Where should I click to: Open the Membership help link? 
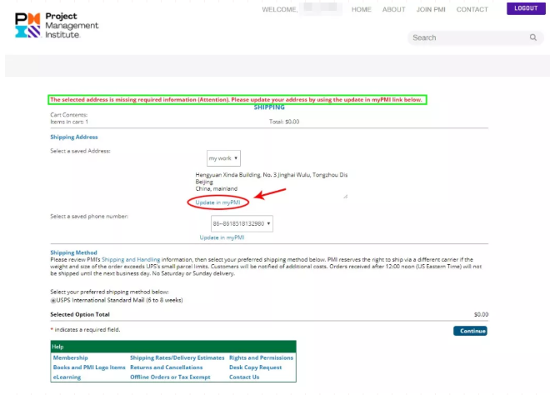(x=71, y=357)
